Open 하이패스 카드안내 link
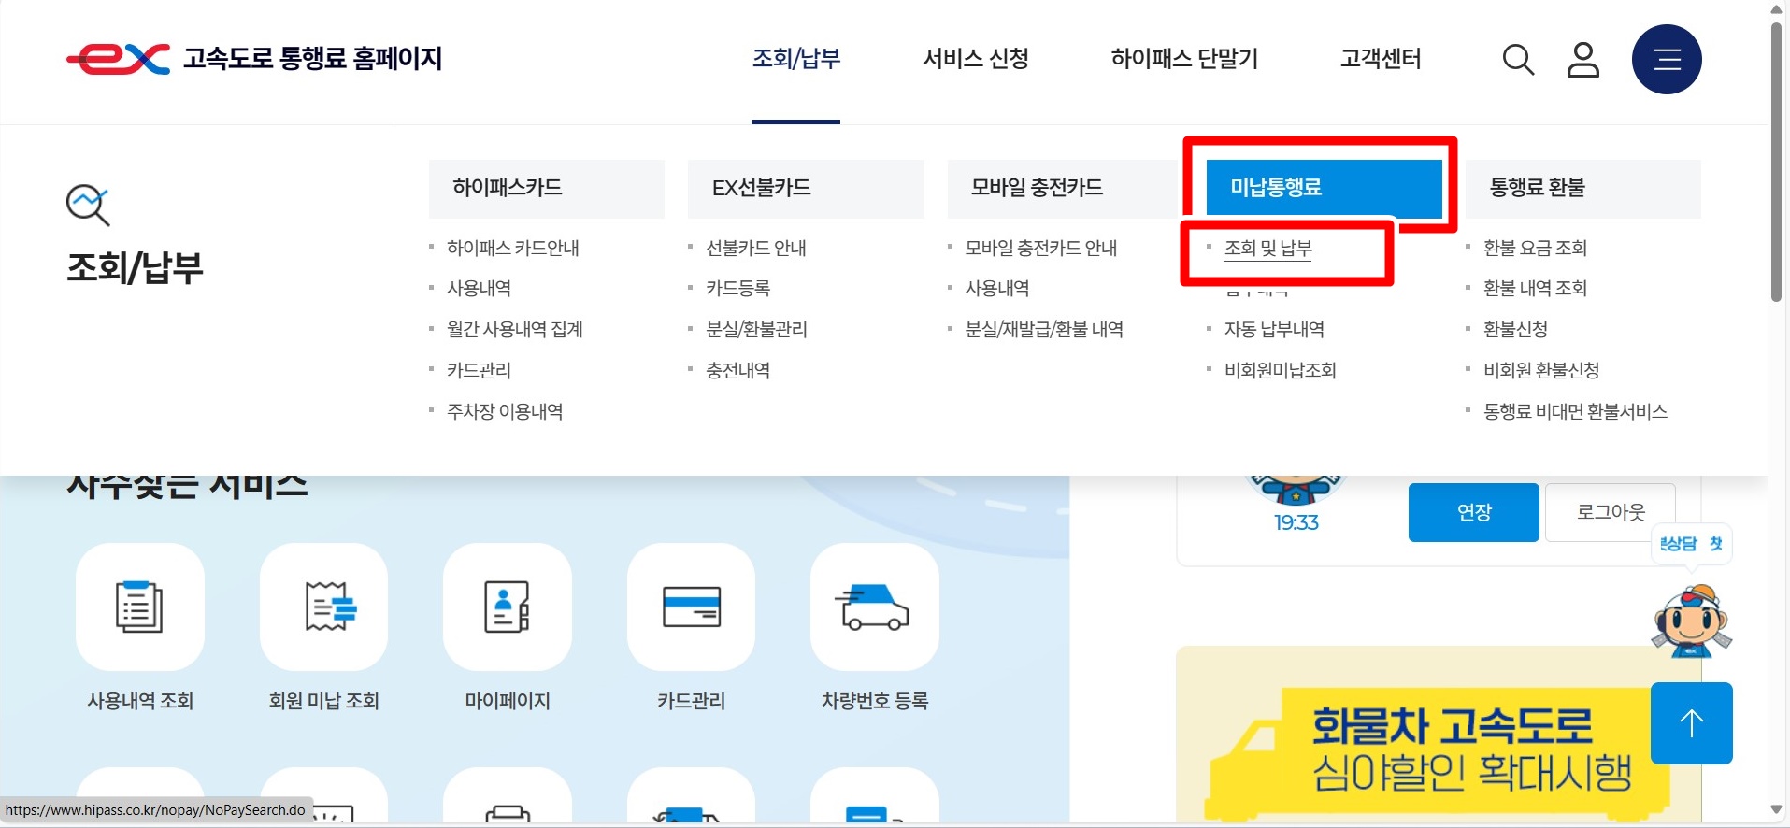This screenshot has height=828, width=1790. point(513,248)
